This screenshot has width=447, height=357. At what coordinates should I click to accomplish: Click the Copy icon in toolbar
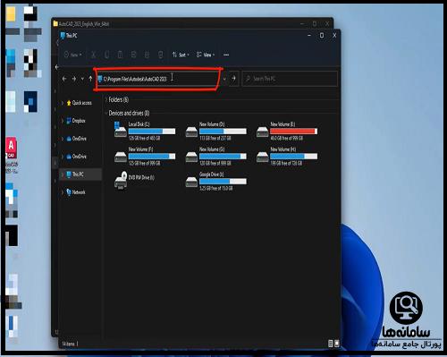(x=106, y=55)
